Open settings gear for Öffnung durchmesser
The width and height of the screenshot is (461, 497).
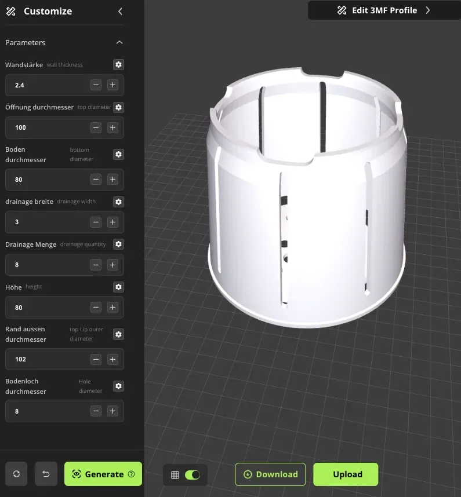click(x=118, y=107)
